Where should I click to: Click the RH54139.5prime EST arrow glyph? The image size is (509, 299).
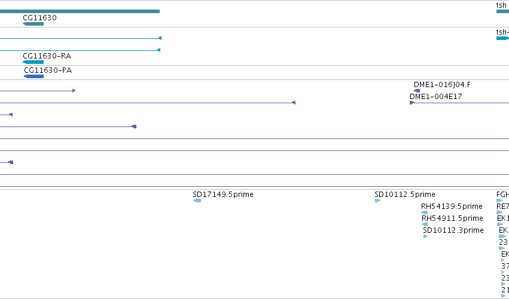pos(424,212)
